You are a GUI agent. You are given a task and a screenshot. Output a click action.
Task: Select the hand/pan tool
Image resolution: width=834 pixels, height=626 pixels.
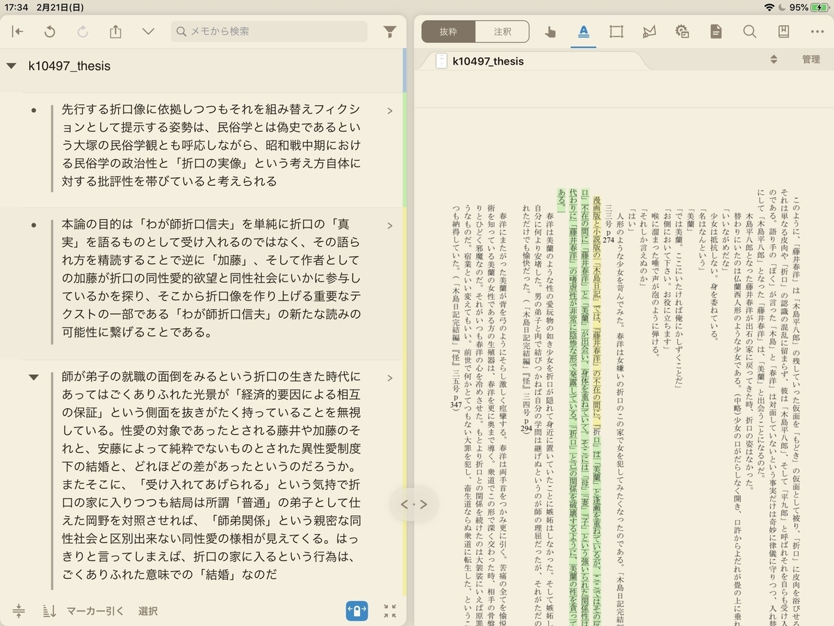(550, 31)
